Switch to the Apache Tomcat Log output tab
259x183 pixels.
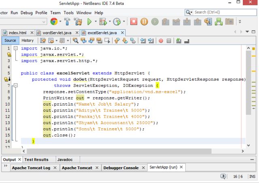point(31,168)
